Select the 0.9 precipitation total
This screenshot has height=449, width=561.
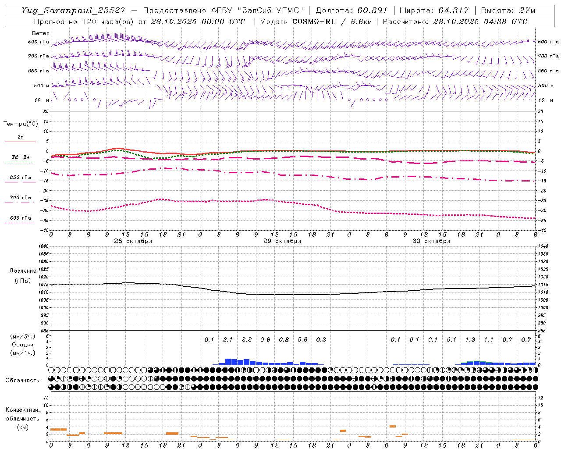point(265,339)
